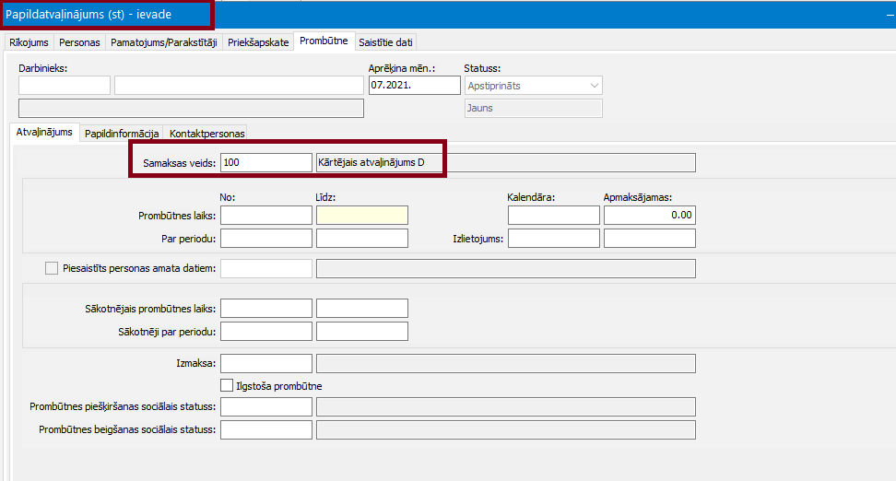
Task: Open the Rīkojums tab
Action: (29, 42)
